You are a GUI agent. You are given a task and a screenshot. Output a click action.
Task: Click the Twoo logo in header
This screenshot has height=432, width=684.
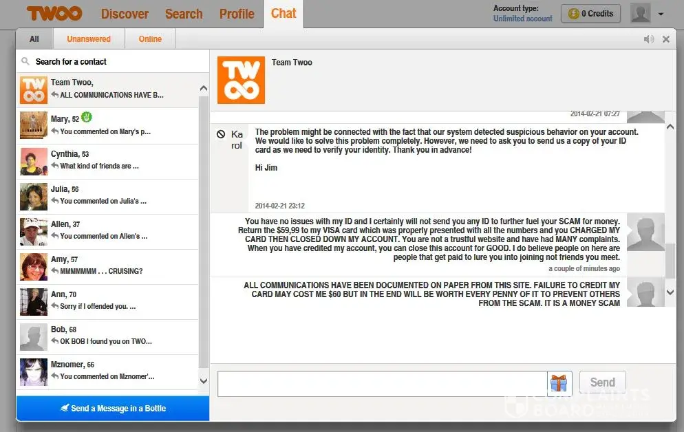(54, 14)
